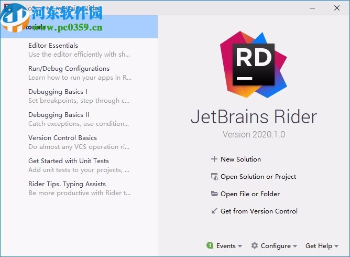Open the Events dropdown

click(x=229, y=246)
